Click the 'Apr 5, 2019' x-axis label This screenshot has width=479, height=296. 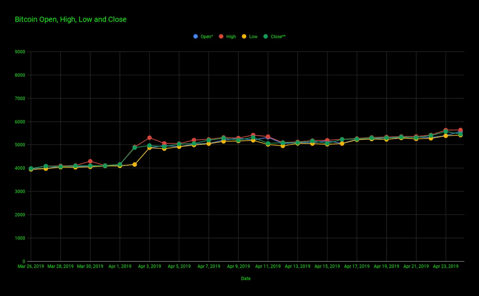pos(179,266)
